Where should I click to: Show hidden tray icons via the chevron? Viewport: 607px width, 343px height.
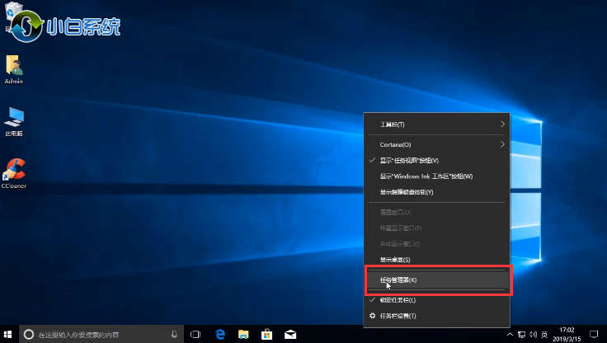511,334
